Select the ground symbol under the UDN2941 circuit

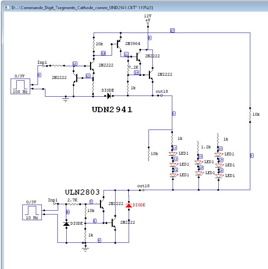[x=66, y=99]
